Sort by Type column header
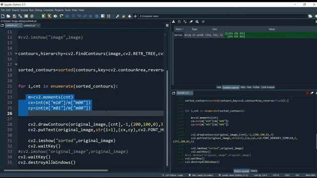317x178 pixels. (194, 29)
